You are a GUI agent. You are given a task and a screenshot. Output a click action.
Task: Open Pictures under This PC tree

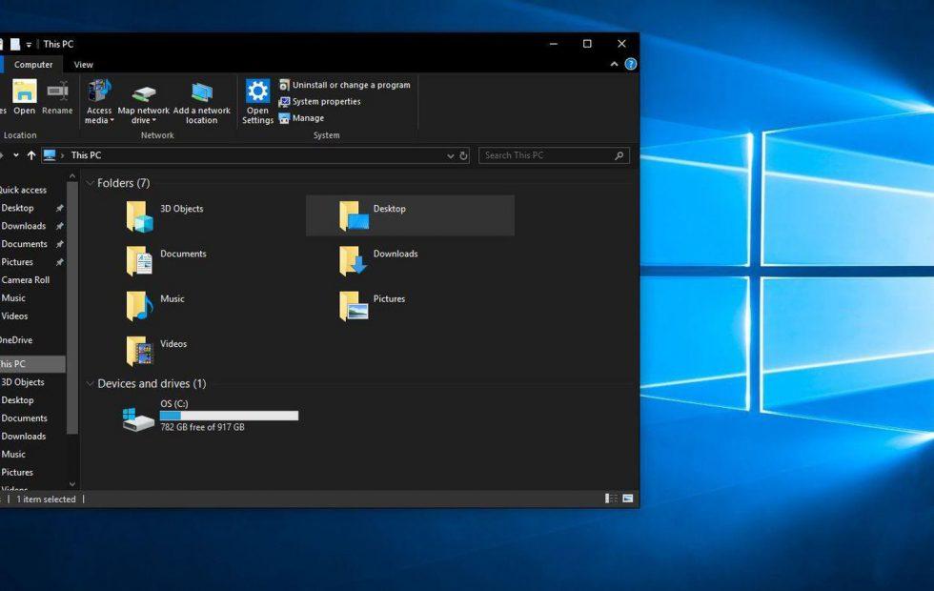[17, 473]
